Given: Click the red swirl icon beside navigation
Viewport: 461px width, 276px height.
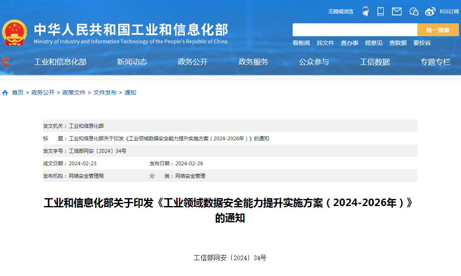Looking at the screenshot, I should point(6,62).
